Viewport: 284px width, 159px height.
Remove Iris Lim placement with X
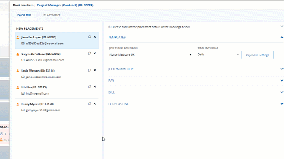point(95,87)
